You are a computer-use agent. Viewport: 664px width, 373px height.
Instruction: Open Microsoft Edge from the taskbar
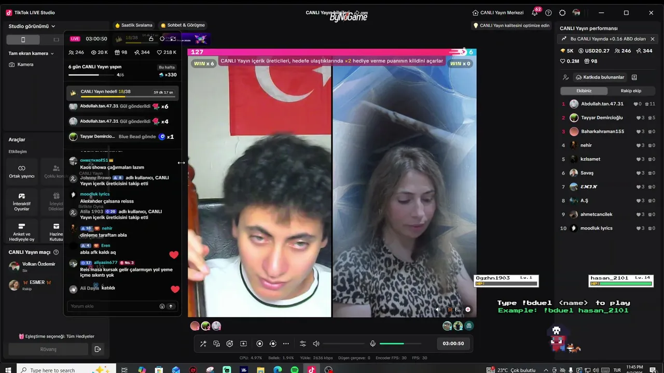tap(278, 370)
